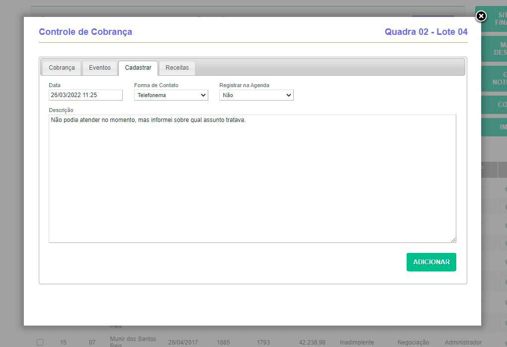Close the Controle de Cobrança dialog
This screenshot has width=507, height=347.
pos(481,16)
